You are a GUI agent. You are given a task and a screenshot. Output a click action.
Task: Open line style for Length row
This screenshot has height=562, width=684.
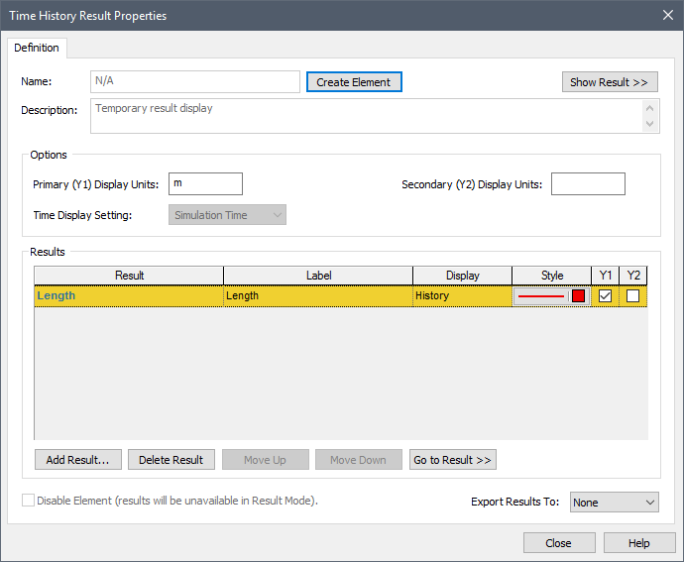click(541, 296)
